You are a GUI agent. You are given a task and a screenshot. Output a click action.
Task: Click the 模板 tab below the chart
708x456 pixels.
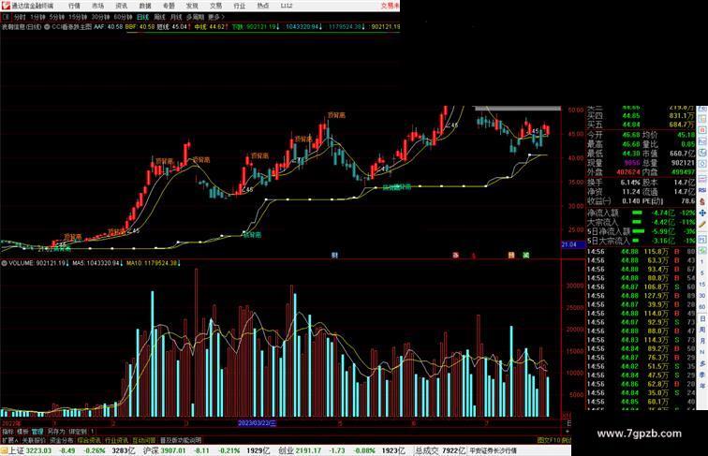[22, 432]
